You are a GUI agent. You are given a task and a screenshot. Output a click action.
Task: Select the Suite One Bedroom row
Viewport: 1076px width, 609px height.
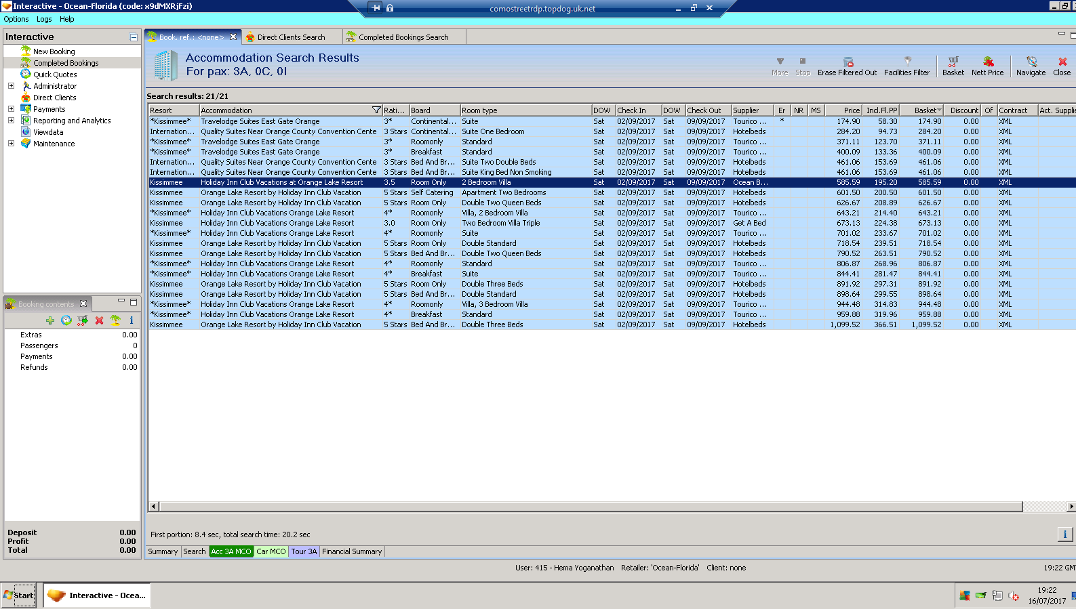tap(612, 131)
